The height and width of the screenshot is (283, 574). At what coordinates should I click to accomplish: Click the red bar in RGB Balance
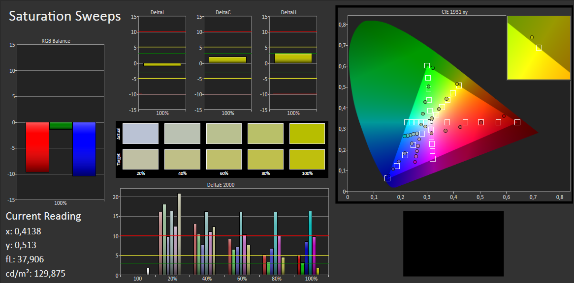(x=37, y=147)
